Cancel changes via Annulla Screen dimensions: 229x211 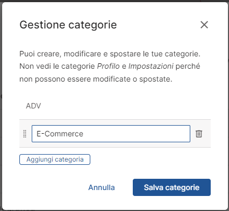102,187
